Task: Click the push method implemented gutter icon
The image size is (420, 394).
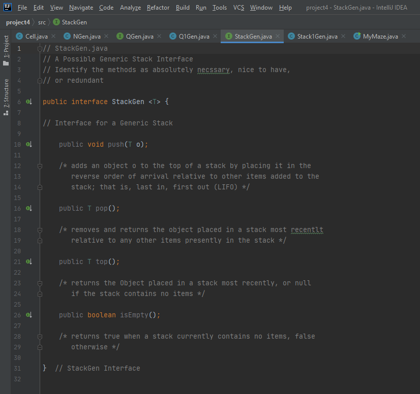Action: (x=29, y=144)
